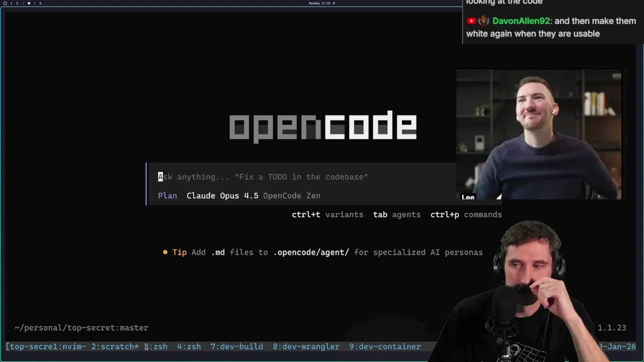This screenshot has width=644, height=362.
Task: Switch to tmux window 8:dev-wrangler
Action: point(306,347)
